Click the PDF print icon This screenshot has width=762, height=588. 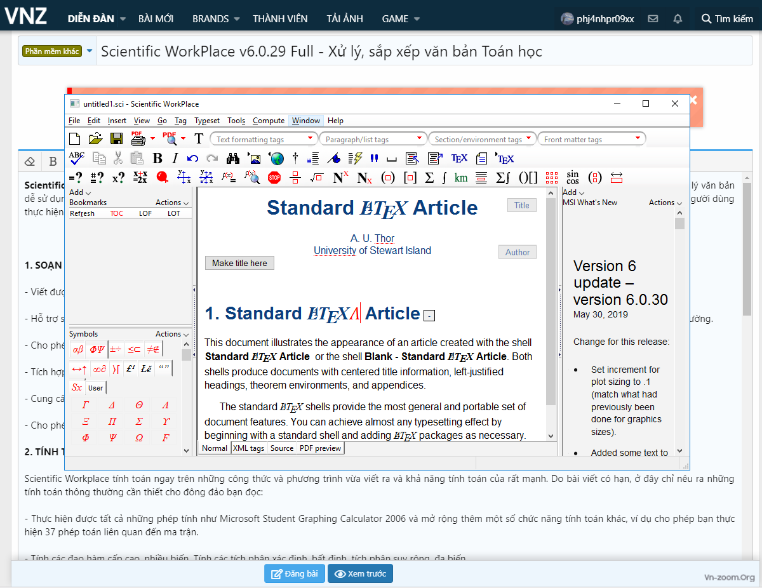138,138
